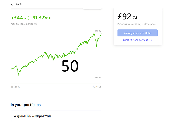This screenshot has height=128, width=169.
Task: Click the back arrow icon
Action: pyautogui.click(x=12, y=4)
